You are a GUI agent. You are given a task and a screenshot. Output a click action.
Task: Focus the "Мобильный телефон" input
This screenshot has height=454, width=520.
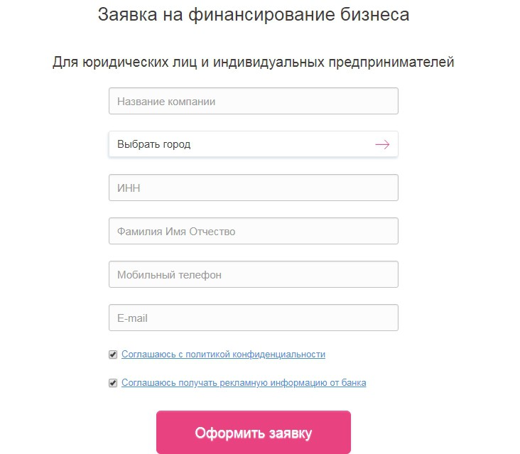click(x=253, y=274)
